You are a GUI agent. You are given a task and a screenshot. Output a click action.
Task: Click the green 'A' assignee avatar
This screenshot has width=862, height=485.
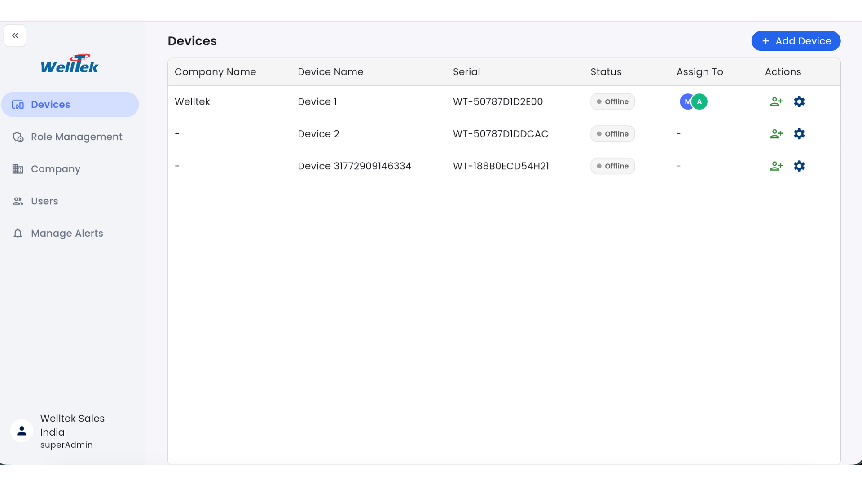700,102
